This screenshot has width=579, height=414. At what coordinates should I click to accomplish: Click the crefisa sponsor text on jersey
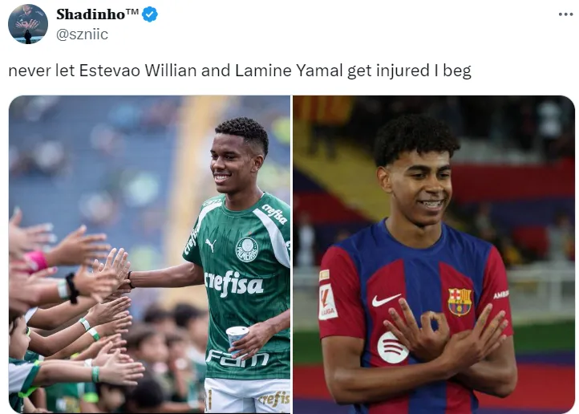pos(233,284)
